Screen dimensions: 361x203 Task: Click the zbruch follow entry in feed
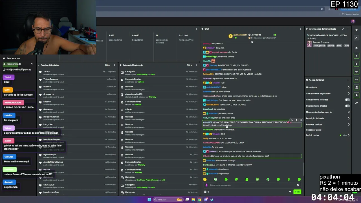coord(78,73)
